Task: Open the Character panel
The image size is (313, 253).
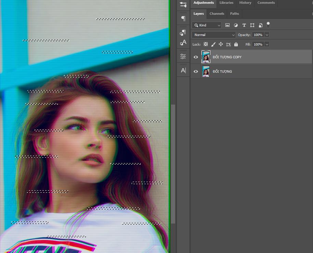Action: click(183, 70)
